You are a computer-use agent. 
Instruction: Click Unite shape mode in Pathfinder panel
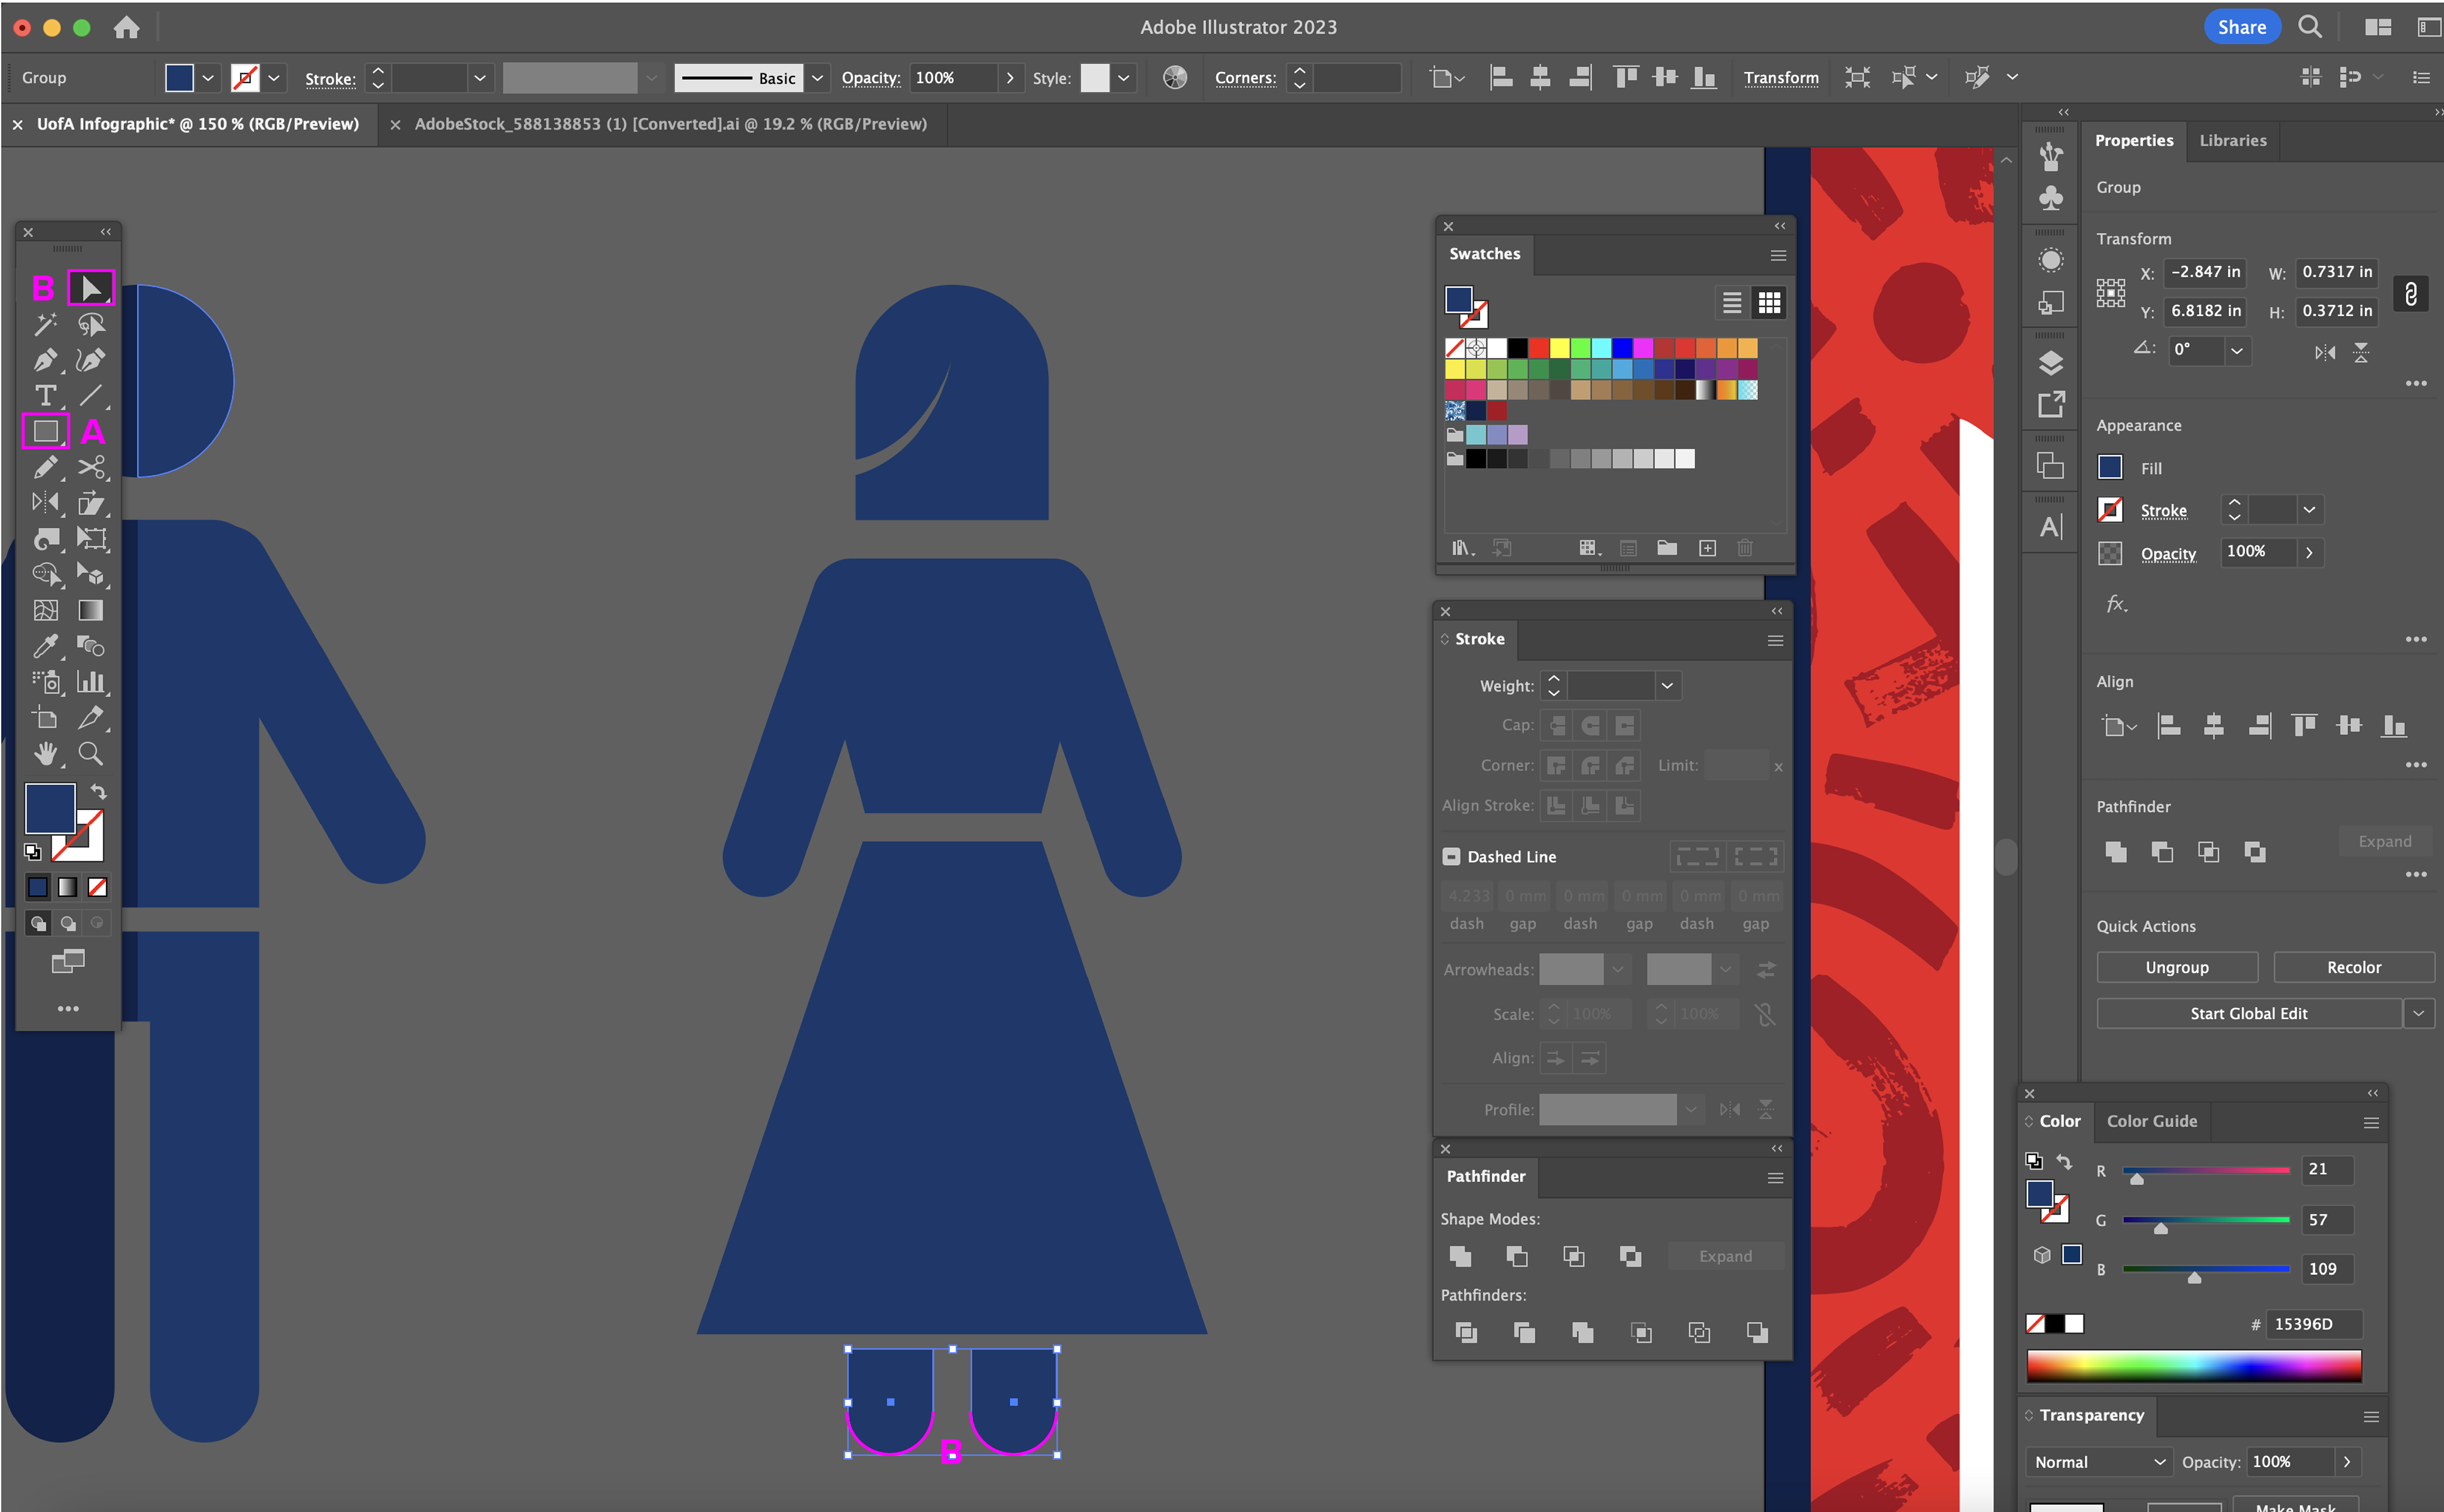(1460, 1256)
